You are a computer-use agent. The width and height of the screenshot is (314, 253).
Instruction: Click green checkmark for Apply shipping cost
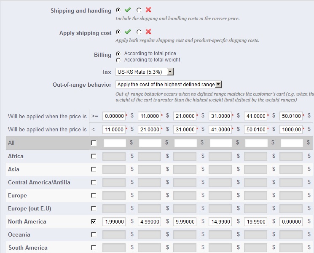(x=128, y=32)
